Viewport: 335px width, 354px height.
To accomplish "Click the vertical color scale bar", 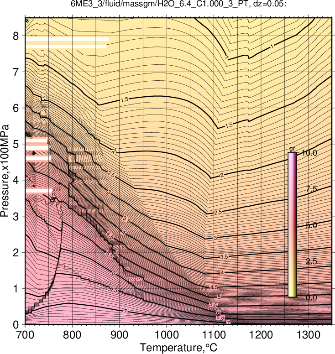I will (292, 225).
